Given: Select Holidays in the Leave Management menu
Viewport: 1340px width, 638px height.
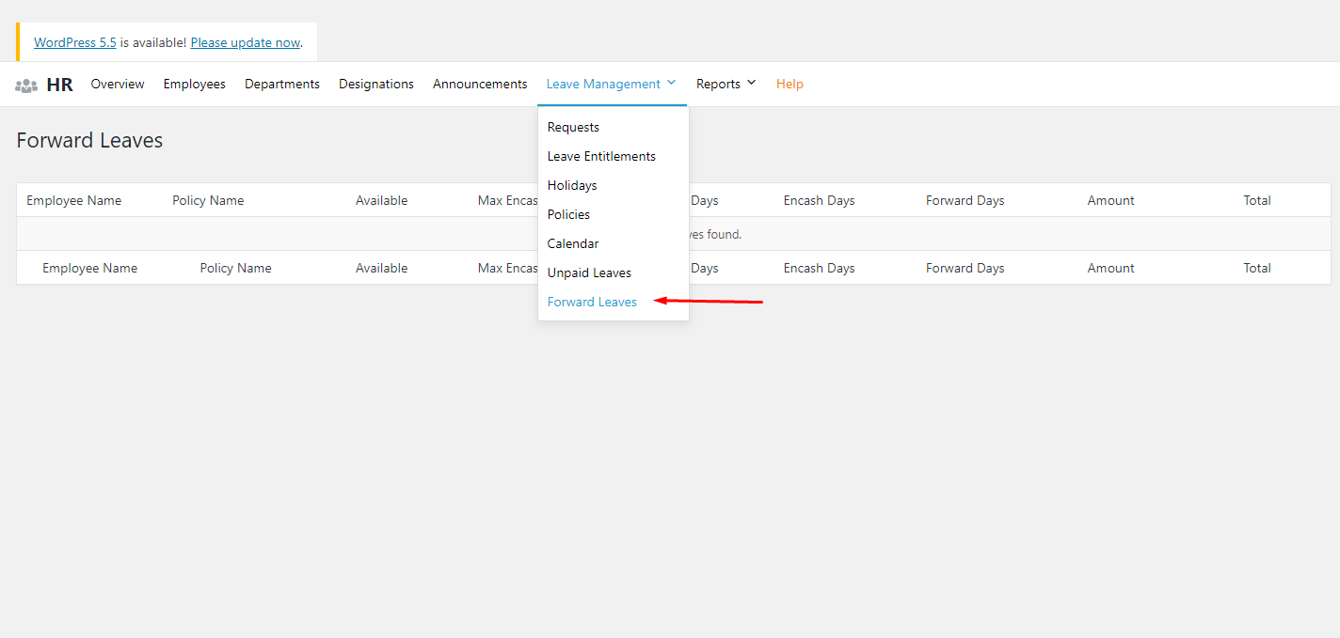Looking at the screenshot, I should [x=571, y=185].
